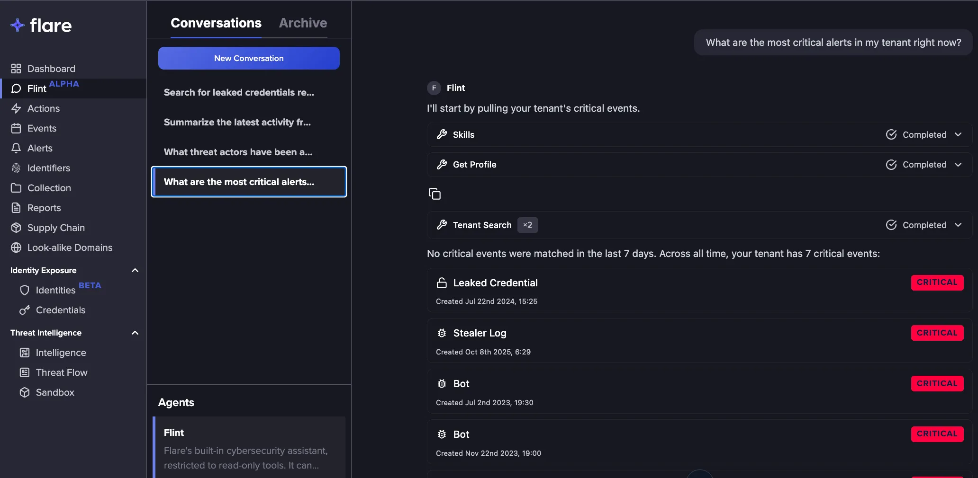The width and height of the screenshot is (978, 478).
Task: Click the Completed status on Skills
Action: (916, 134)
